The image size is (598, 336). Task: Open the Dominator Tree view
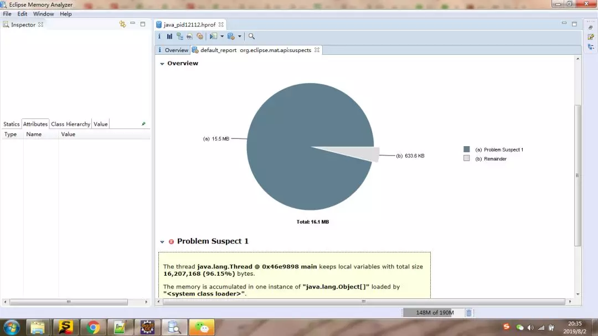pyautogui.click(x=179, y=36)
